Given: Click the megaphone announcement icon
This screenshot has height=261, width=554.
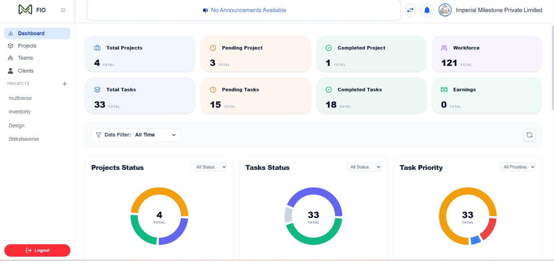Looking at the screenshot, I should click(x=206, y=10).
